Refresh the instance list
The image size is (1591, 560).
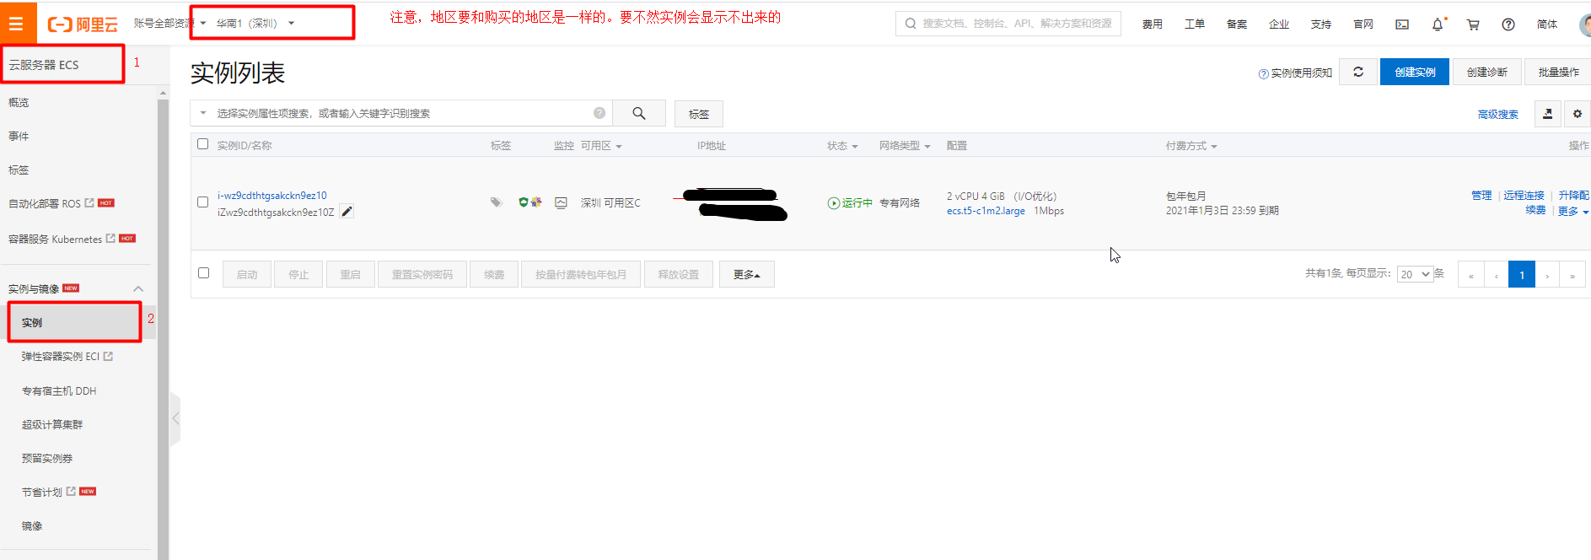[x=1357, y=72]
